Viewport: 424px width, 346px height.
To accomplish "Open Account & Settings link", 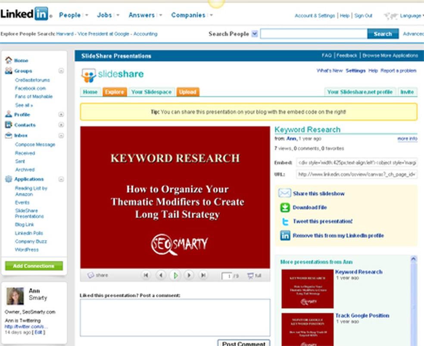I will pyautogui.click(x=315, y=16).
